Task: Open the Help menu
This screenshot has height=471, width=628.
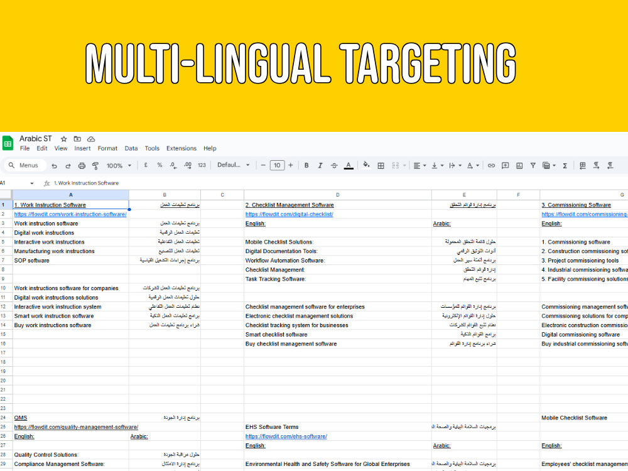Action: pyautogui.click(x=210, y=148)
